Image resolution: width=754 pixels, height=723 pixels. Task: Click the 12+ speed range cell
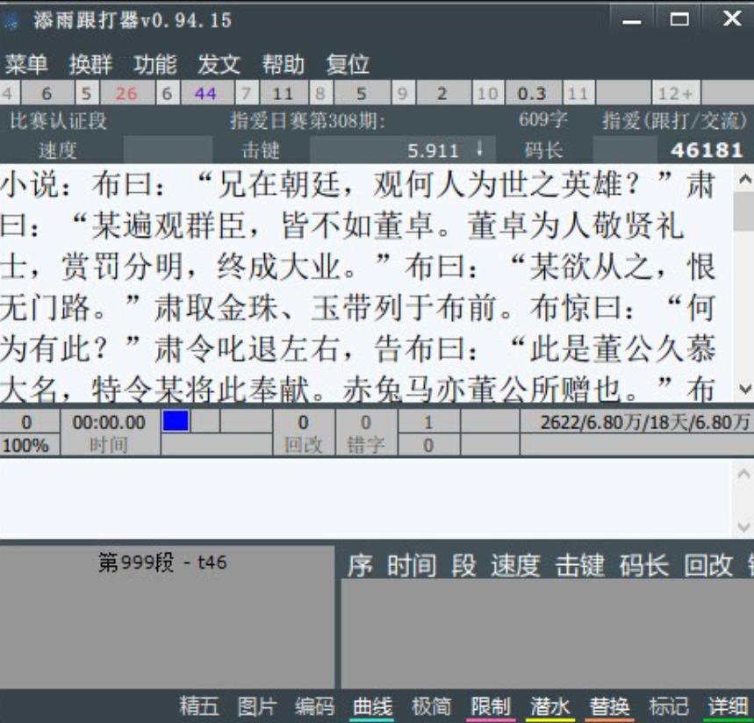[674, 94]
